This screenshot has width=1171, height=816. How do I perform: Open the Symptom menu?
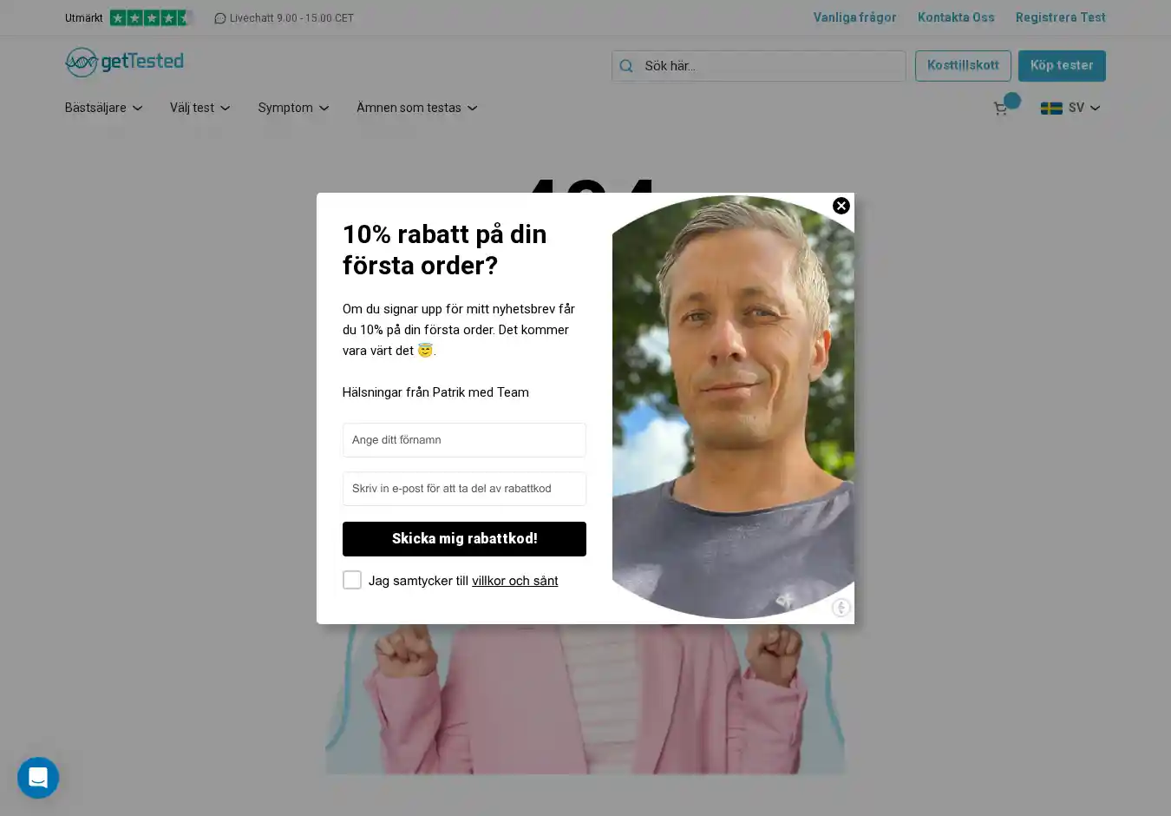click(293, 108)
